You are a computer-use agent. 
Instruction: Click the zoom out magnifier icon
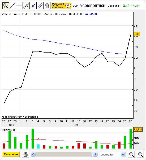pyautogui.click(x=131, y=154)
